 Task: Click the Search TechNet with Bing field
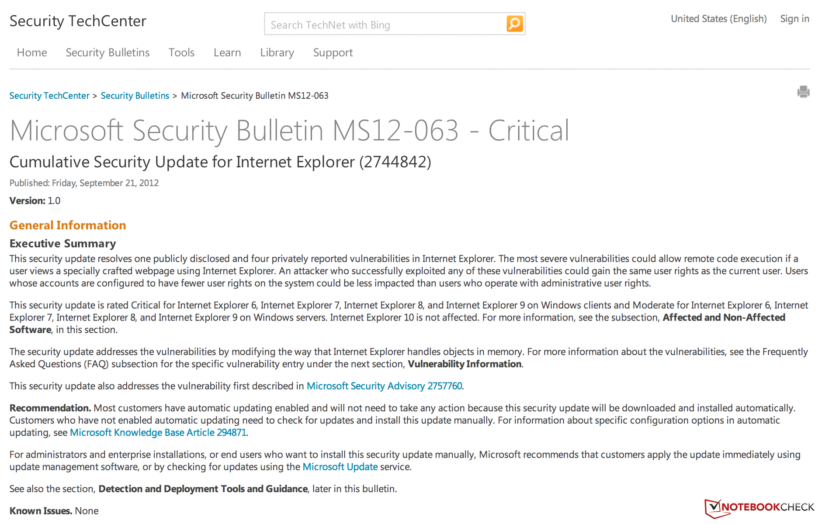point(385,24)
